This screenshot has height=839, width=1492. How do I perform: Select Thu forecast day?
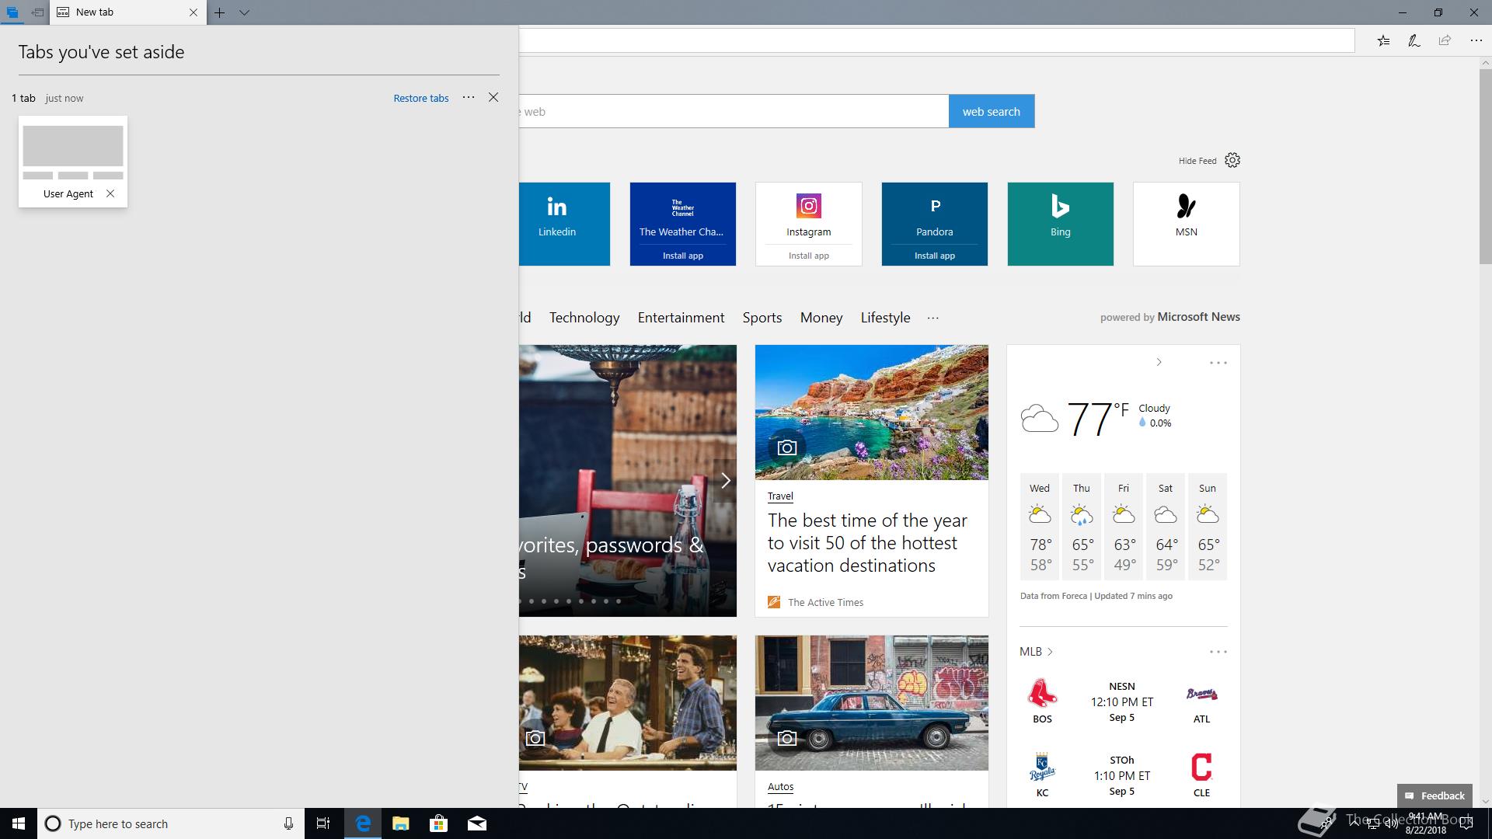1081,527
